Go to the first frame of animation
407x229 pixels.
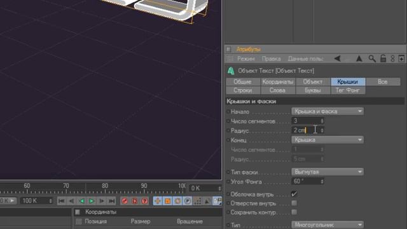[x=62, y=201]
